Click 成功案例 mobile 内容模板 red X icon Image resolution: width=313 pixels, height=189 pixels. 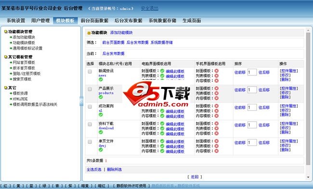217,116
